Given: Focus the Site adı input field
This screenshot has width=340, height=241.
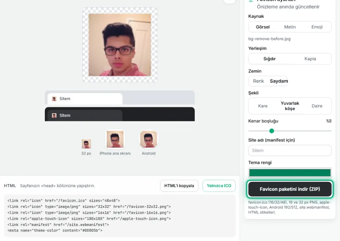Looking at the screenshot, I should click(x=290, y=150).
